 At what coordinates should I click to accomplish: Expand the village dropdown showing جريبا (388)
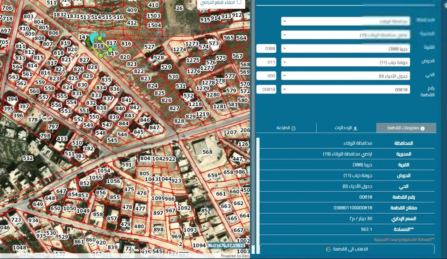click(346, 49)
